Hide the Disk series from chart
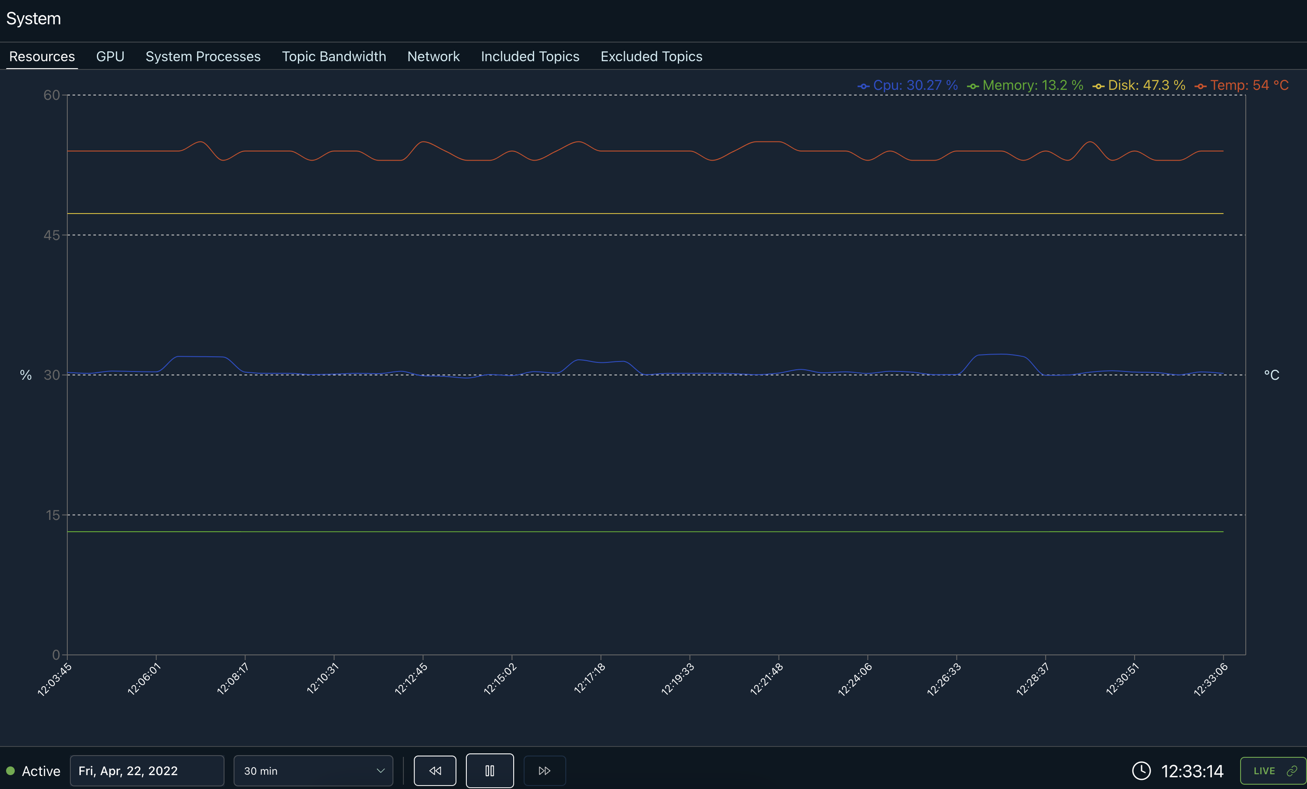The image size is (1307, 789). point(1139,85)
